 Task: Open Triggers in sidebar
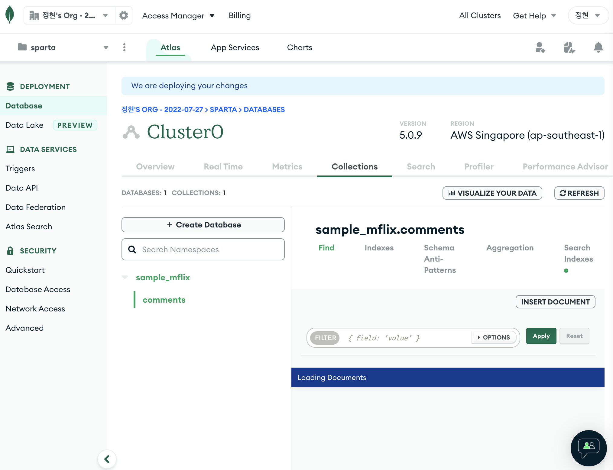[x=20, y=169]
